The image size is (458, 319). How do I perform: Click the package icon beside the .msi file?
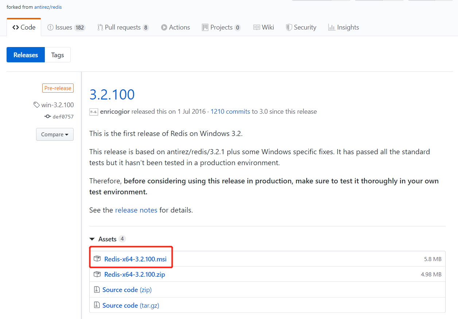coord(97,259)
